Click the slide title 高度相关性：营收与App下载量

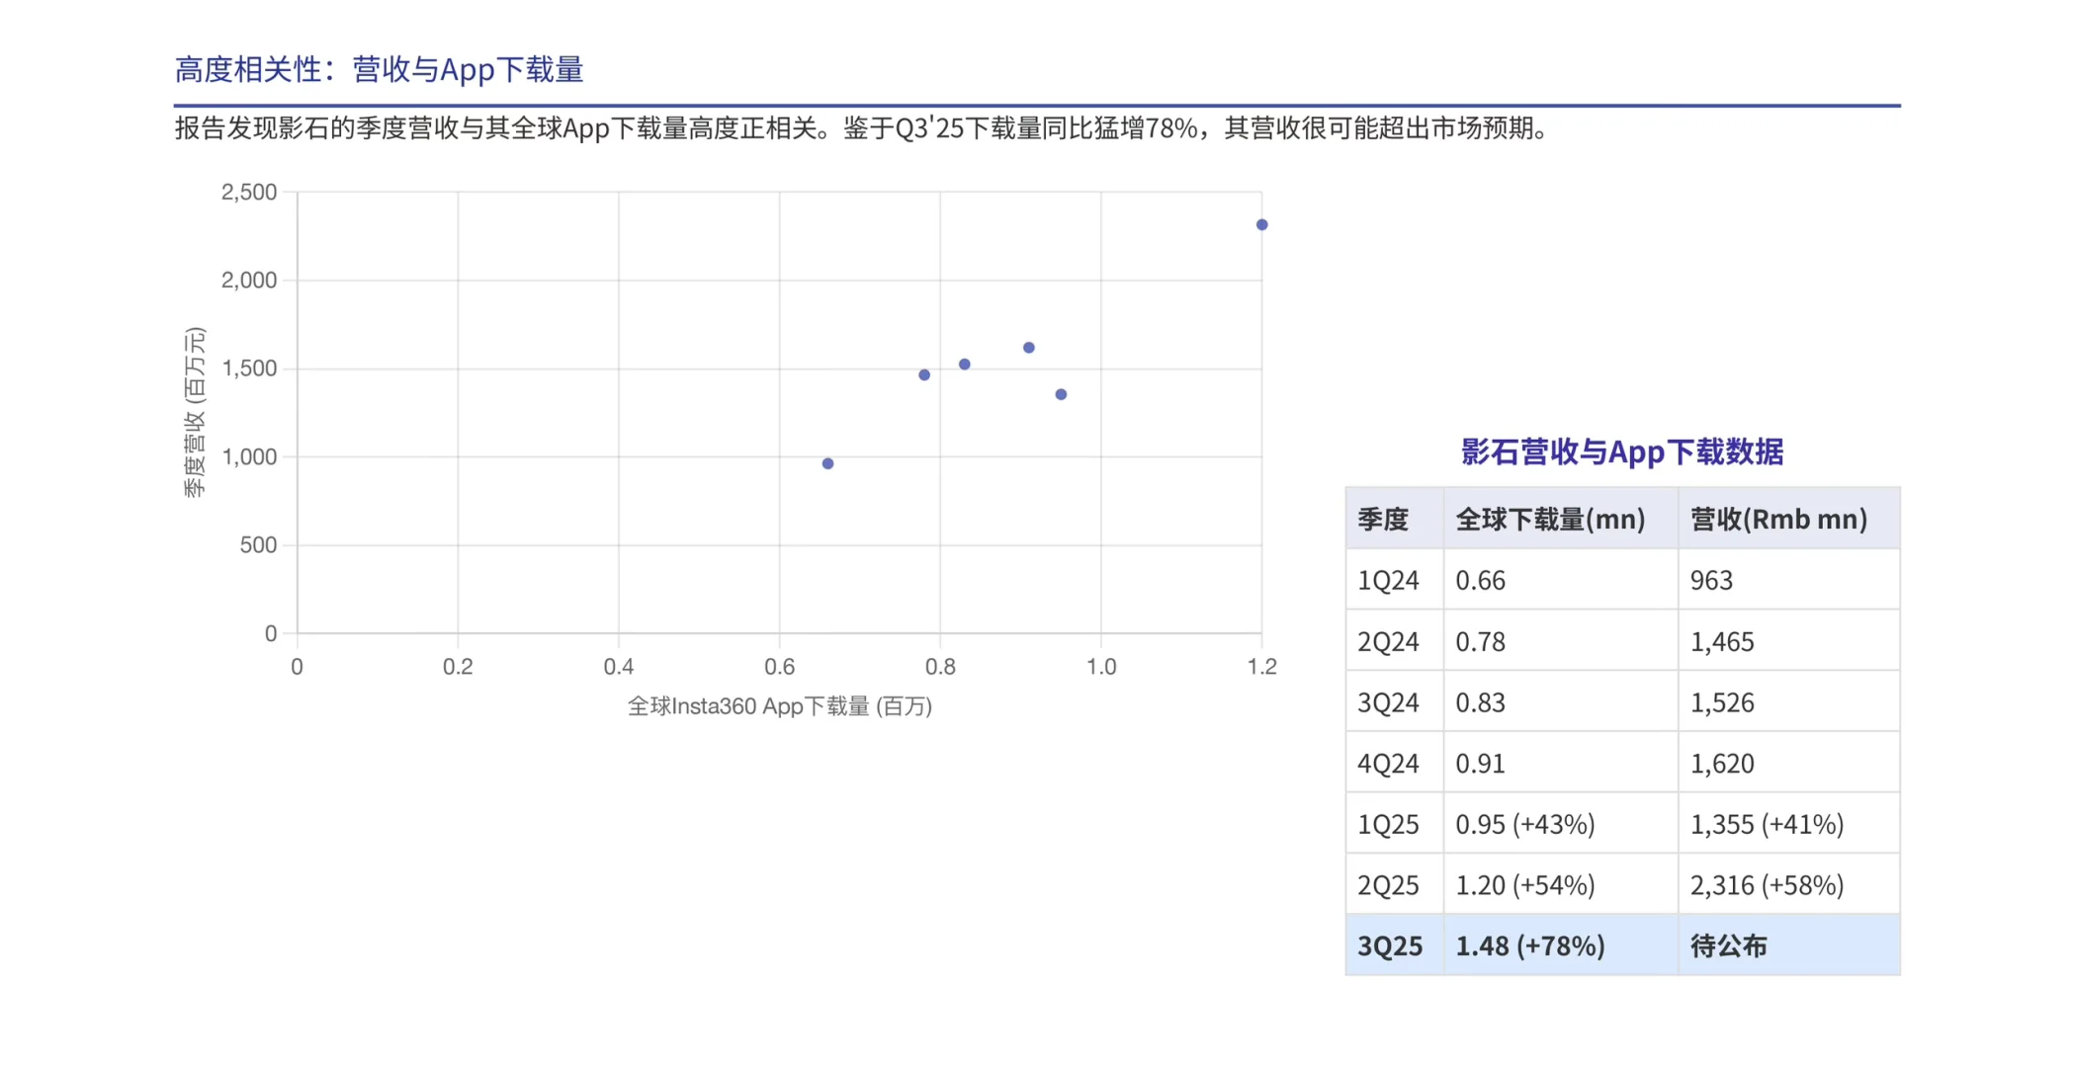tap(381, 69)
